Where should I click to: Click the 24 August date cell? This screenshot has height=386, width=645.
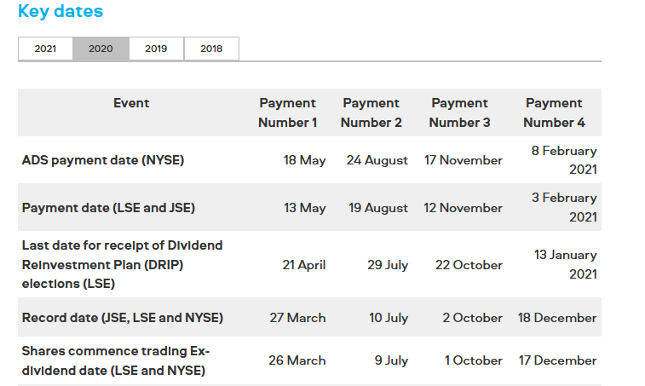pyautogui.click(x=377, y=160)
